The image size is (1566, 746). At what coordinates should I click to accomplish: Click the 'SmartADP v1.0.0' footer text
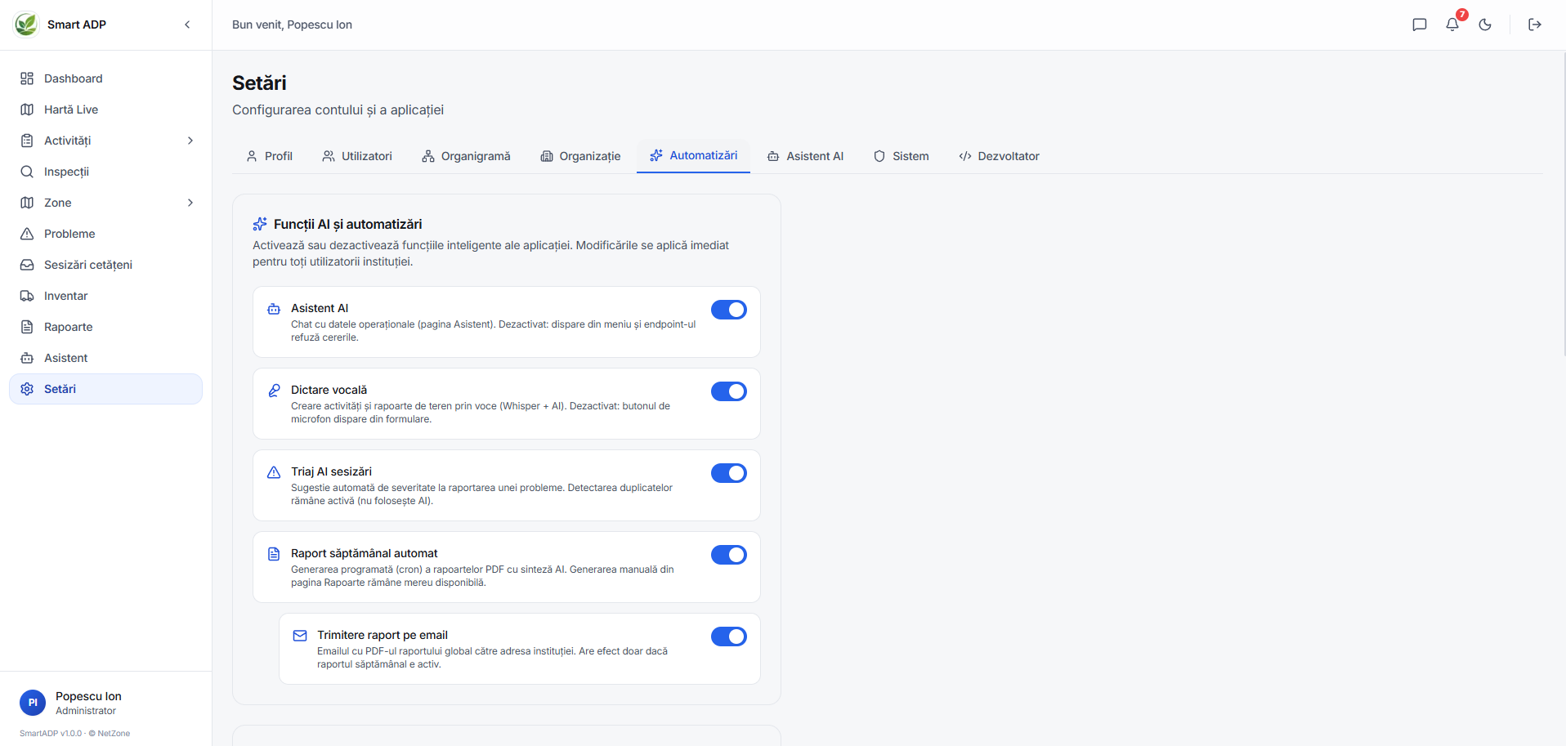51,734
